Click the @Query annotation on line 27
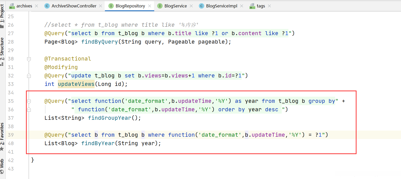401x179 pixels. coord(54,33)
